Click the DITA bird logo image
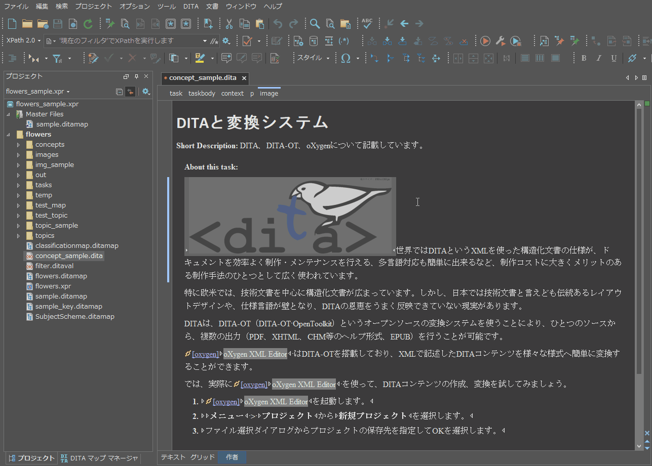652x466 pixels. [291, 216]
